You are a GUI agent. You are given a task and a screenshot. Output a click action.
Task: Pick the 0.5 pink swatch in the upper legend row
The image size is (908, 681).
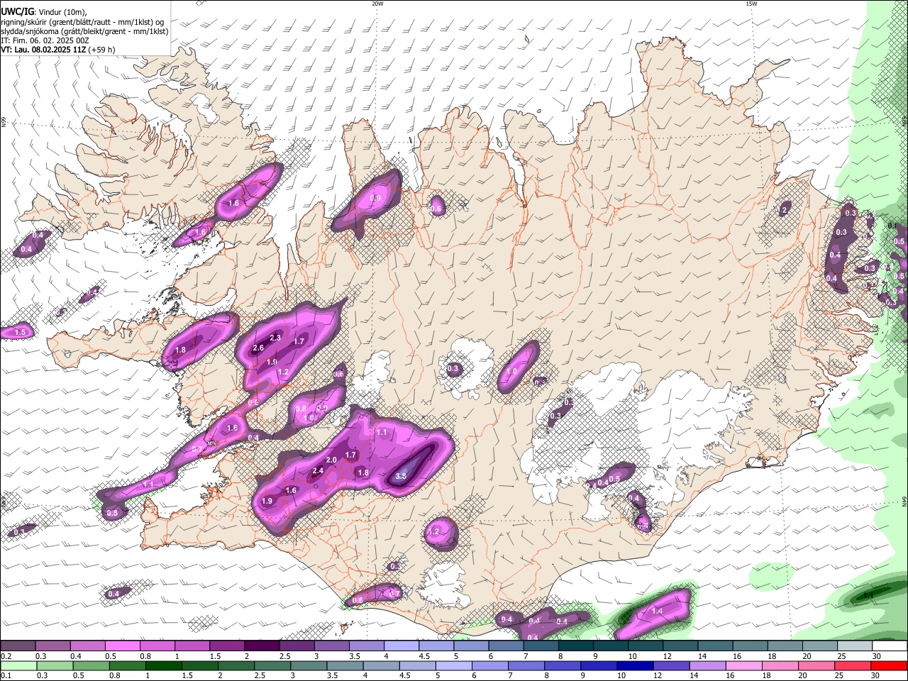tap(122, 646)
